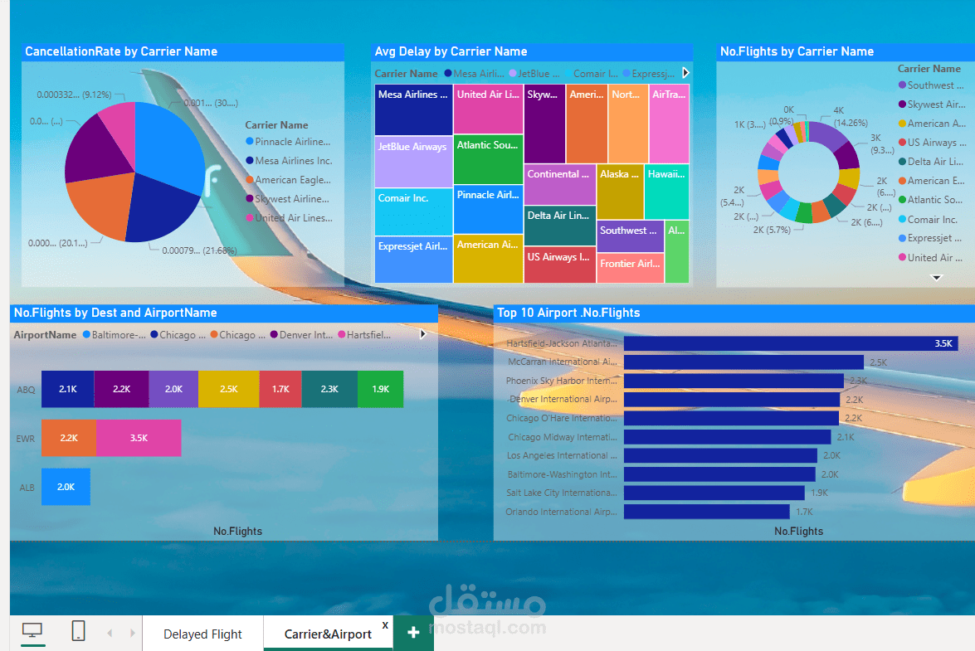
Task: Click the 'CancellationRate by Carrier Name' chart title
Action: coord(121,51)
